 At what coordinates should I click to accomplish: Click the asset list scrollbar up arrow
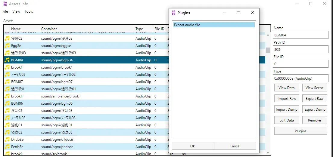tap(268, 35)
